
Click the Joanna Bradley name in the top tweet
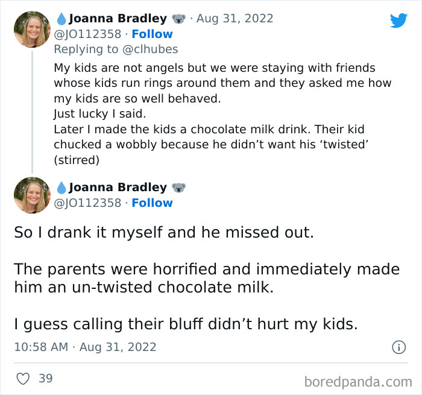[x=117, y=19]
